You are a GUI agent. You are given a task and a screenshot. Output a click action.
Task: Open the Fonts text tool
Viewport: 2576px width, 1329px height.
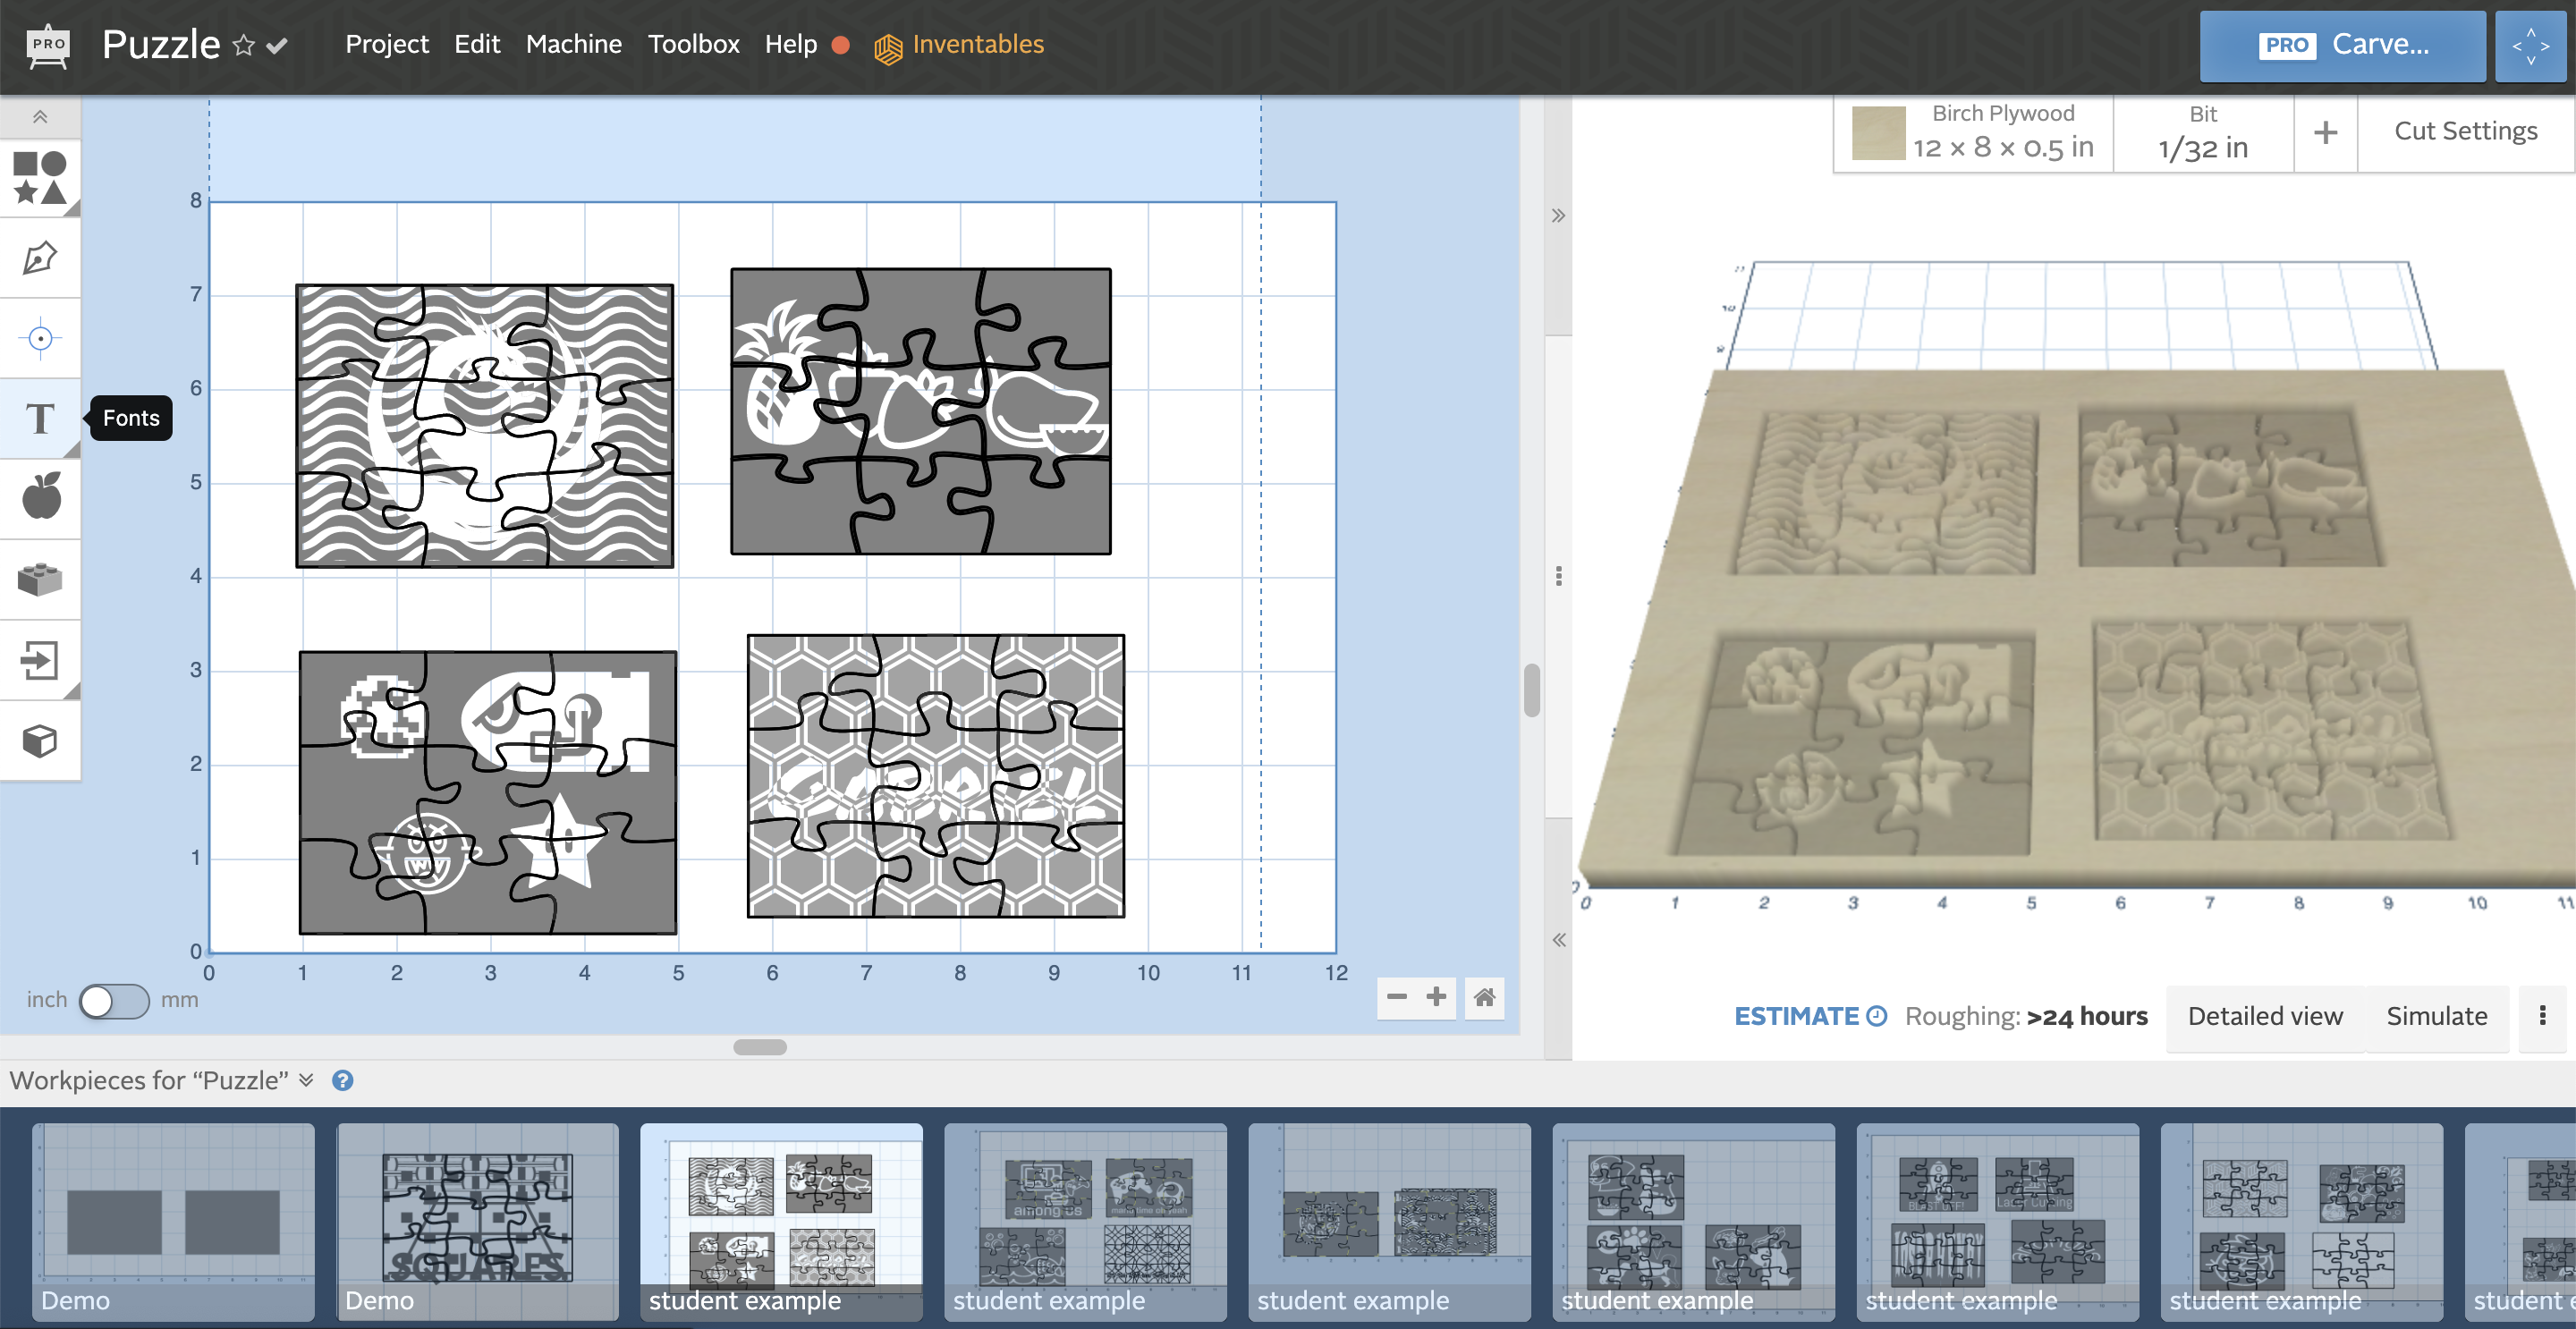tap(40, 418)
